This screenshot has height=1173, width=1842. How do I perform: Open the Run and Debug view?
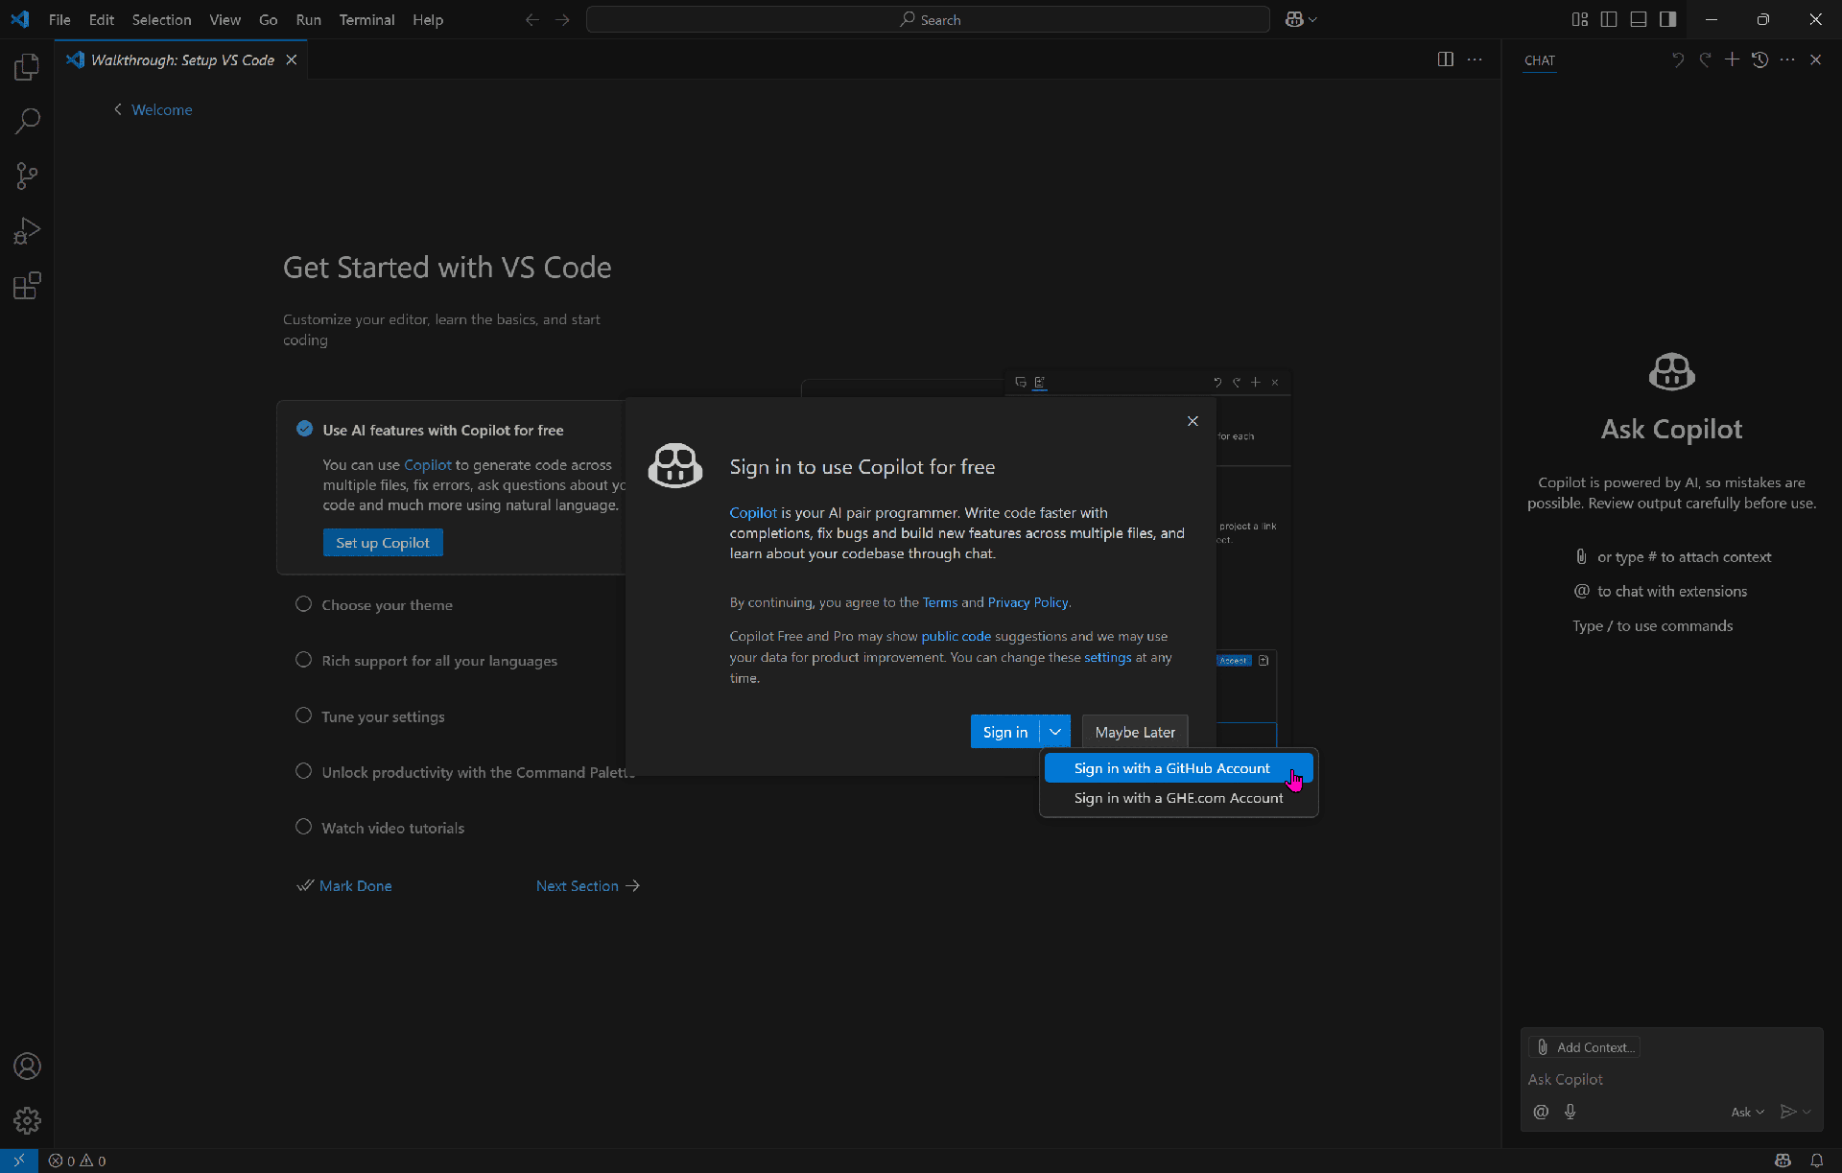[x=27, y=231]
